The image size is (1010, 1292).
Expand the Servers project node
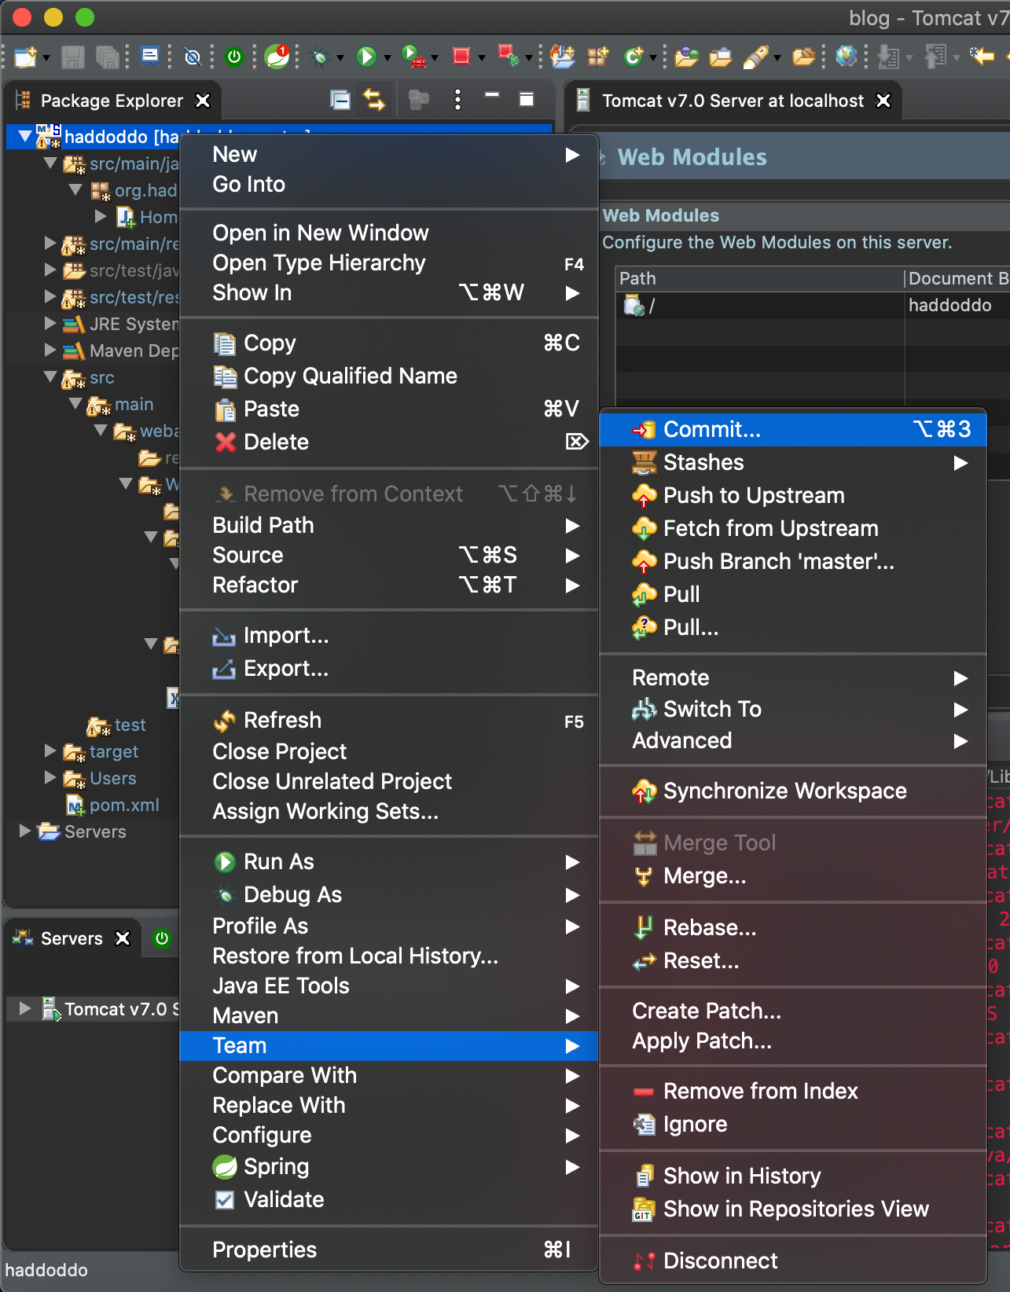click(25, 831)
